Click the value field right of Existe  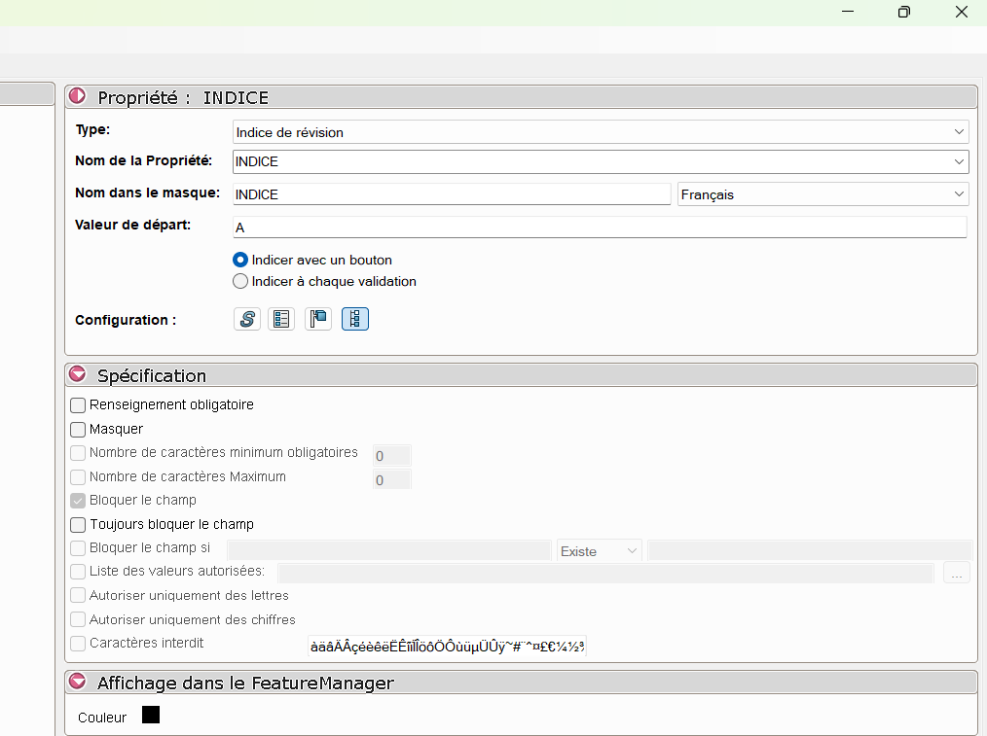pos(811,550)
